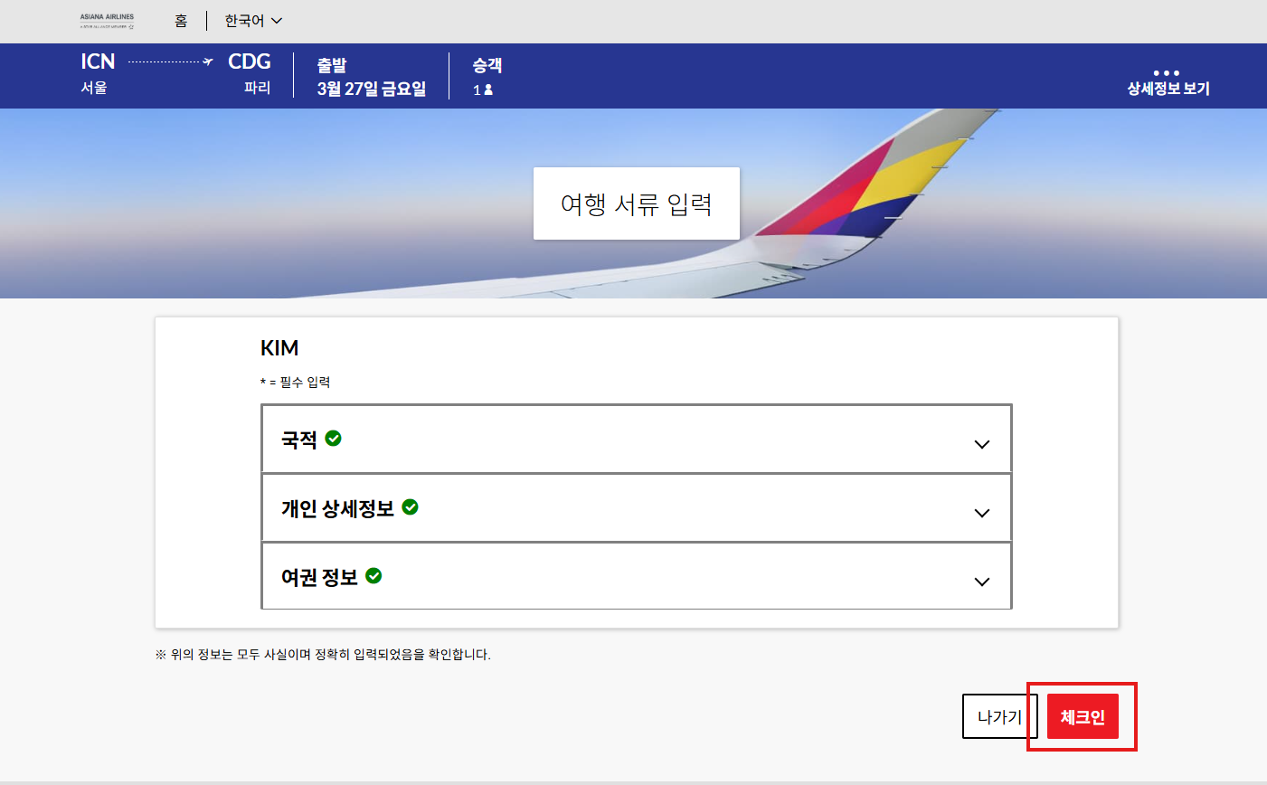Image resolution: width=1267 pixels, height=785 pixels.
Task: Expand the 국적 section chevron
Action: 981,444
